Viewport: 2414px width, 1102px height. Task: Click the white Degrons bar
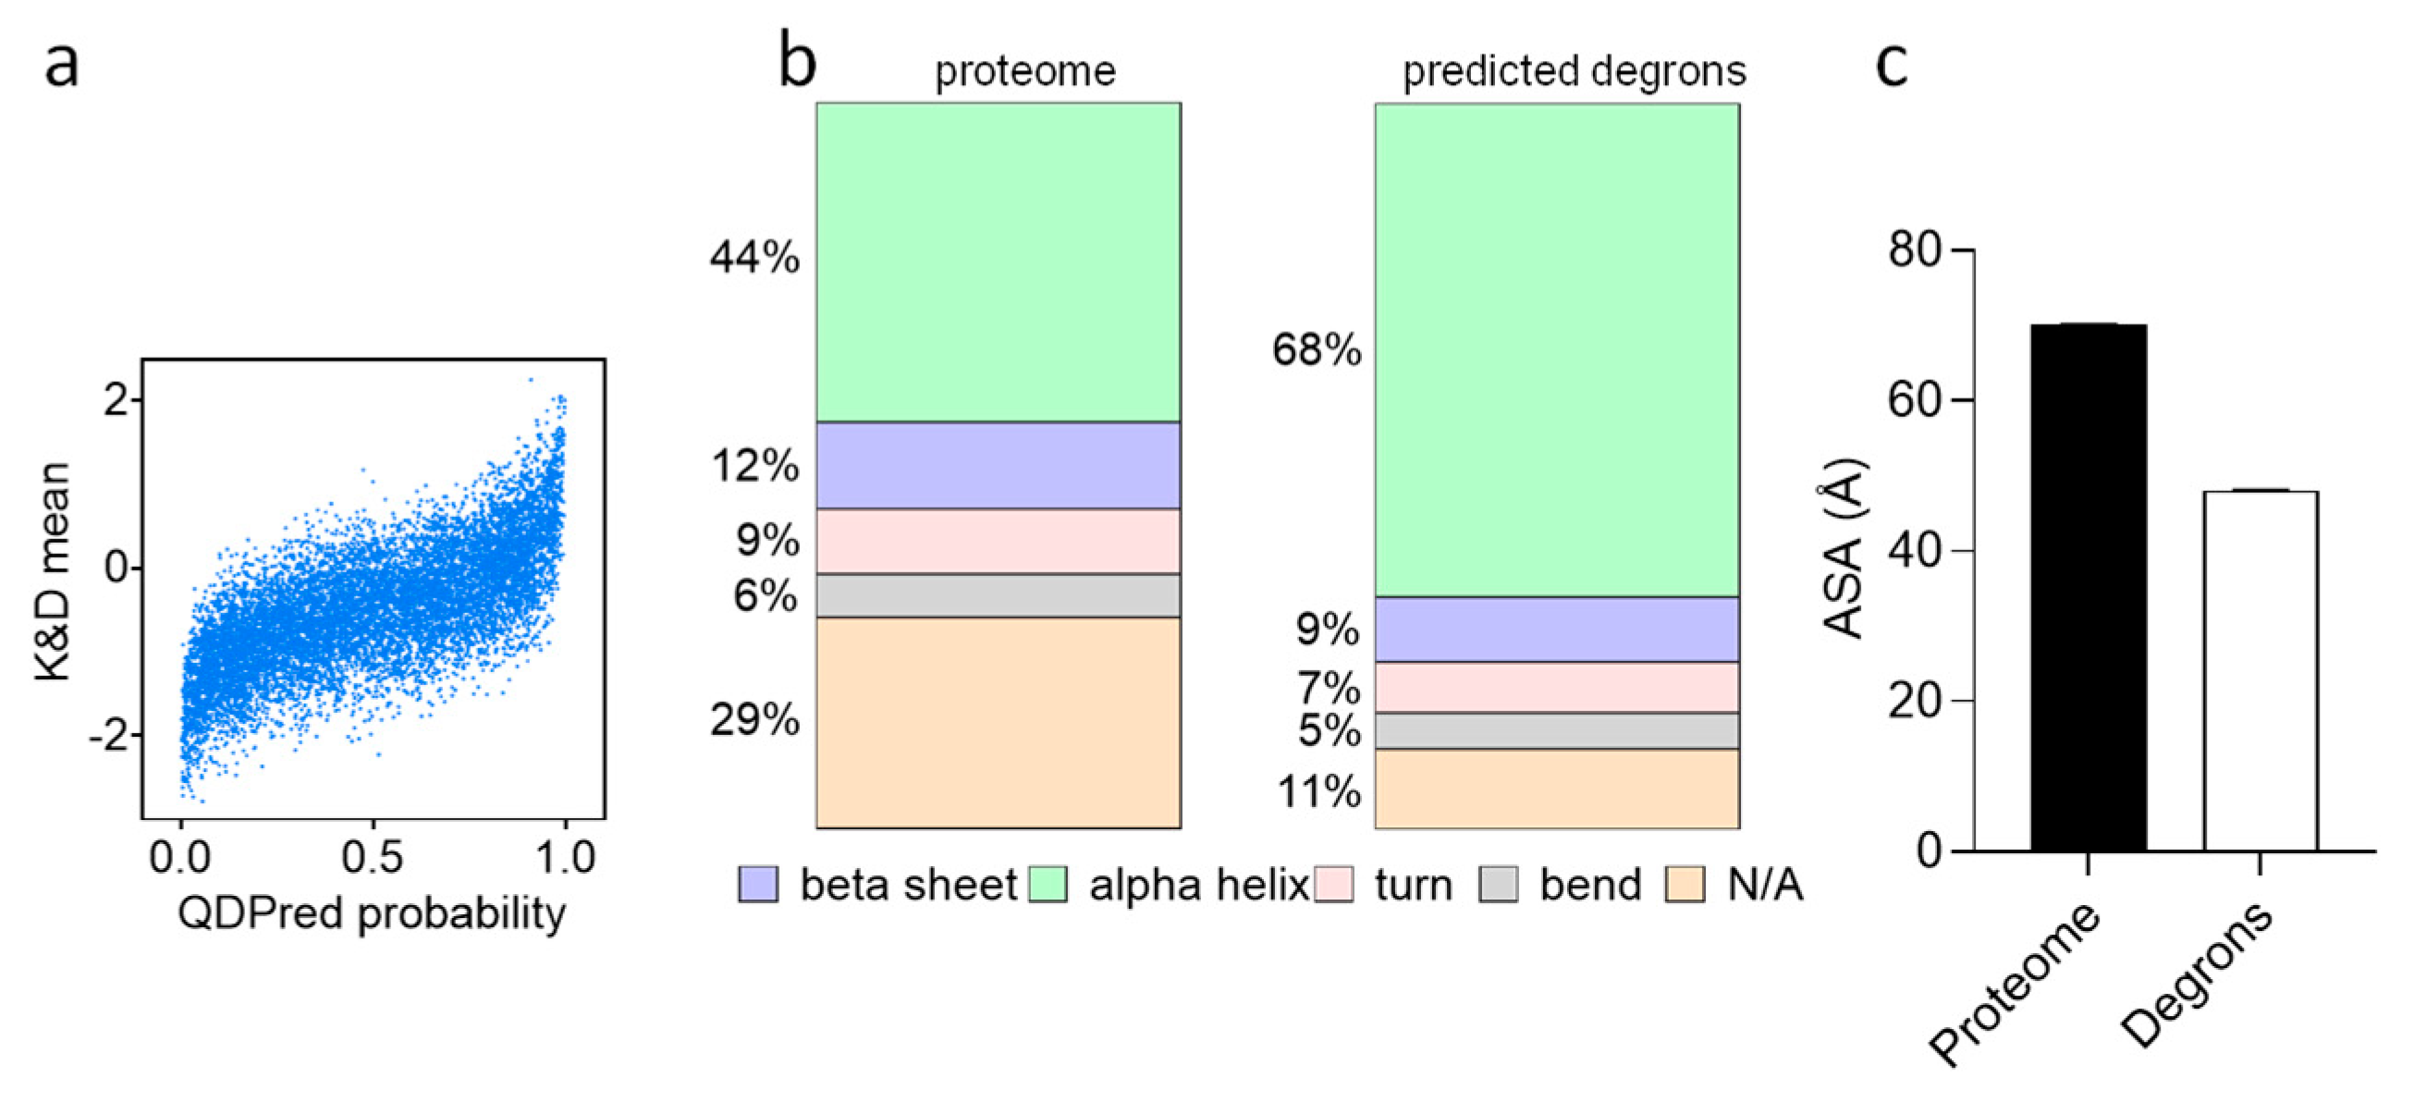(2261, 671)
